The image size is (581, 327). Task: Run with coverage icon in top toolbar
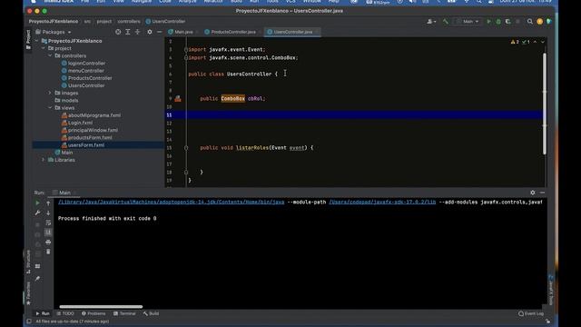point(508,22)
